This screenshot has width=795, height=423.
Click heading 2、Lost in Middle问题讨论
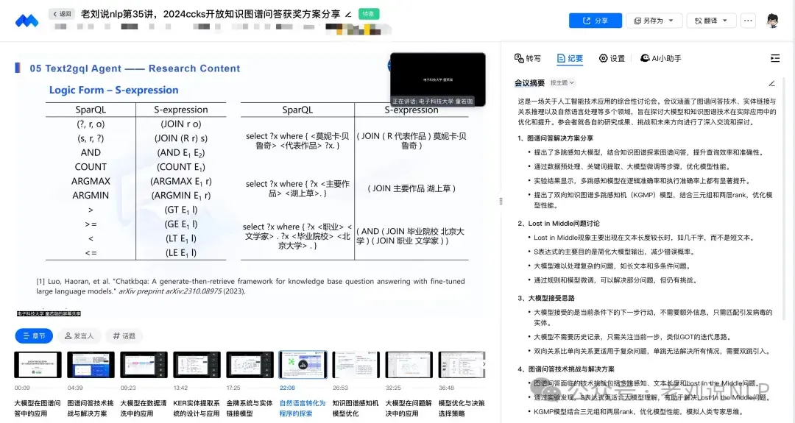559,224
